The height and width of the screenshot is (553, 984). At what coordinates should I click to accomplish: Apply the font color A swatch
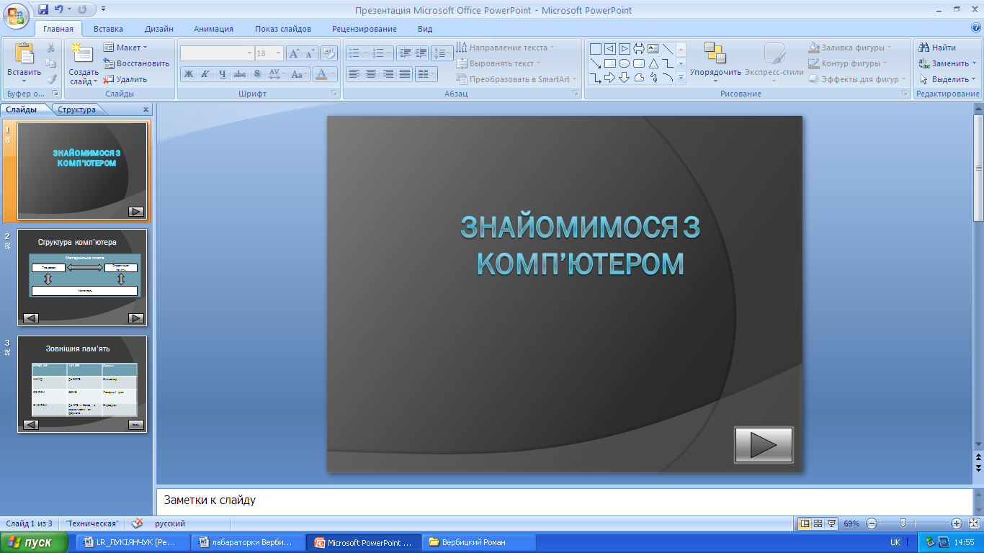pyautogui.click(x=321, y=74)
